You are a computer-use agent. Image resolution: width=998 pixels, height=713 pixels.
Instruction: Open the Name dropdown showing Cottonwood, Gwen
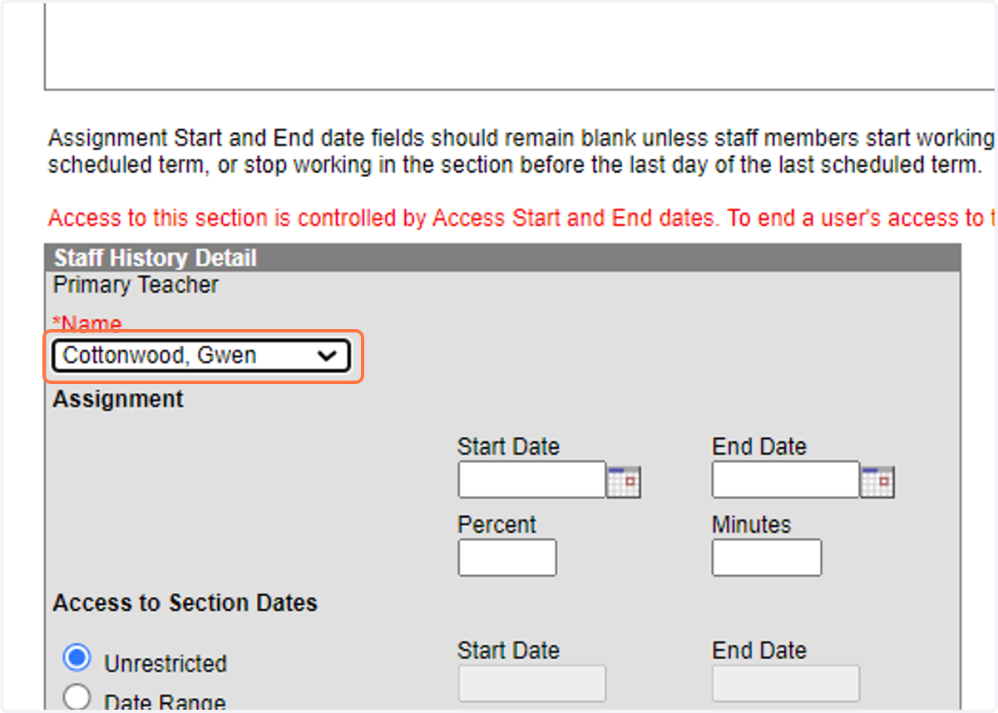pyautogui.click(x=201, y=356)
